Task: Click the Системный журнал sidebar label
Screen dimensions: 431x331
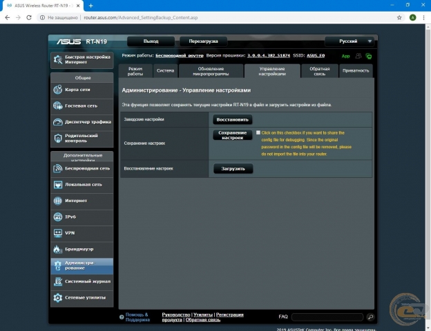Action: [x=88, y=281]
